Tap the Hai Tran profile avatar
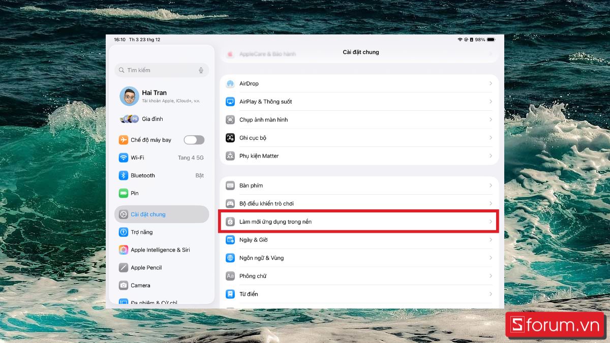The image size is (610, 343). click(x=129, y=96)
